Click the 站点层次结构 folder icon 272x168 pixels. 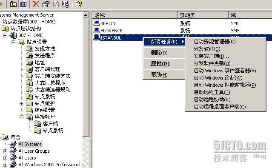click(x=5, y=28)
